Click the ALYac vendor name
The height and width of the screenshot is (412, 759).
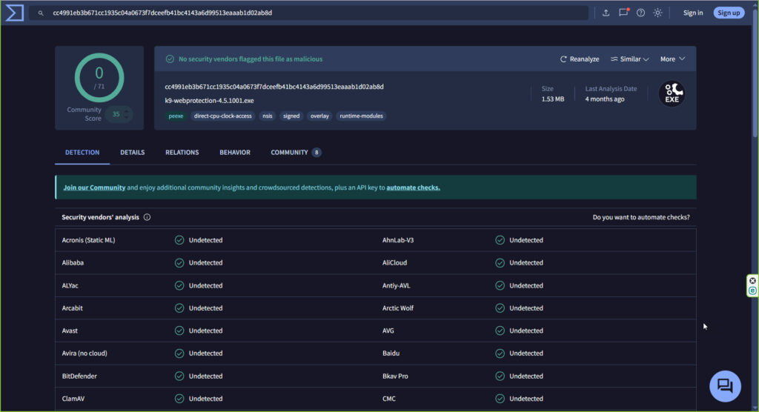coord(70,285)
